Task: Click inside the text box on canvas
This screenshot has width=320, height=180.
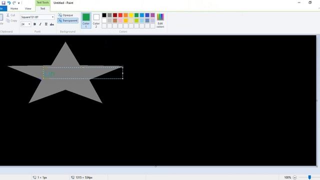Action: pyautogui.click(x=83, y=73)
